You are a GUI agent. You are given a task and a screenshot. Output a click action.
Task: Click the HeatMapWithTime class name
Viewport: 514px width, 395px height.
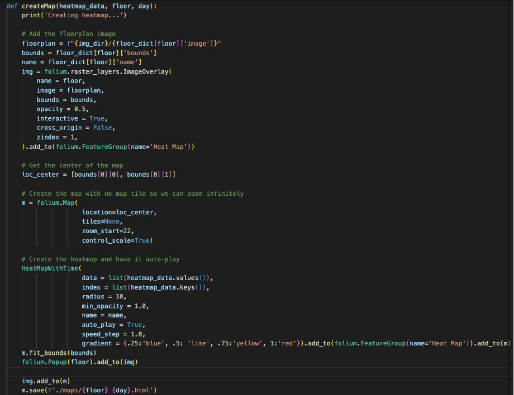[50, 268]
